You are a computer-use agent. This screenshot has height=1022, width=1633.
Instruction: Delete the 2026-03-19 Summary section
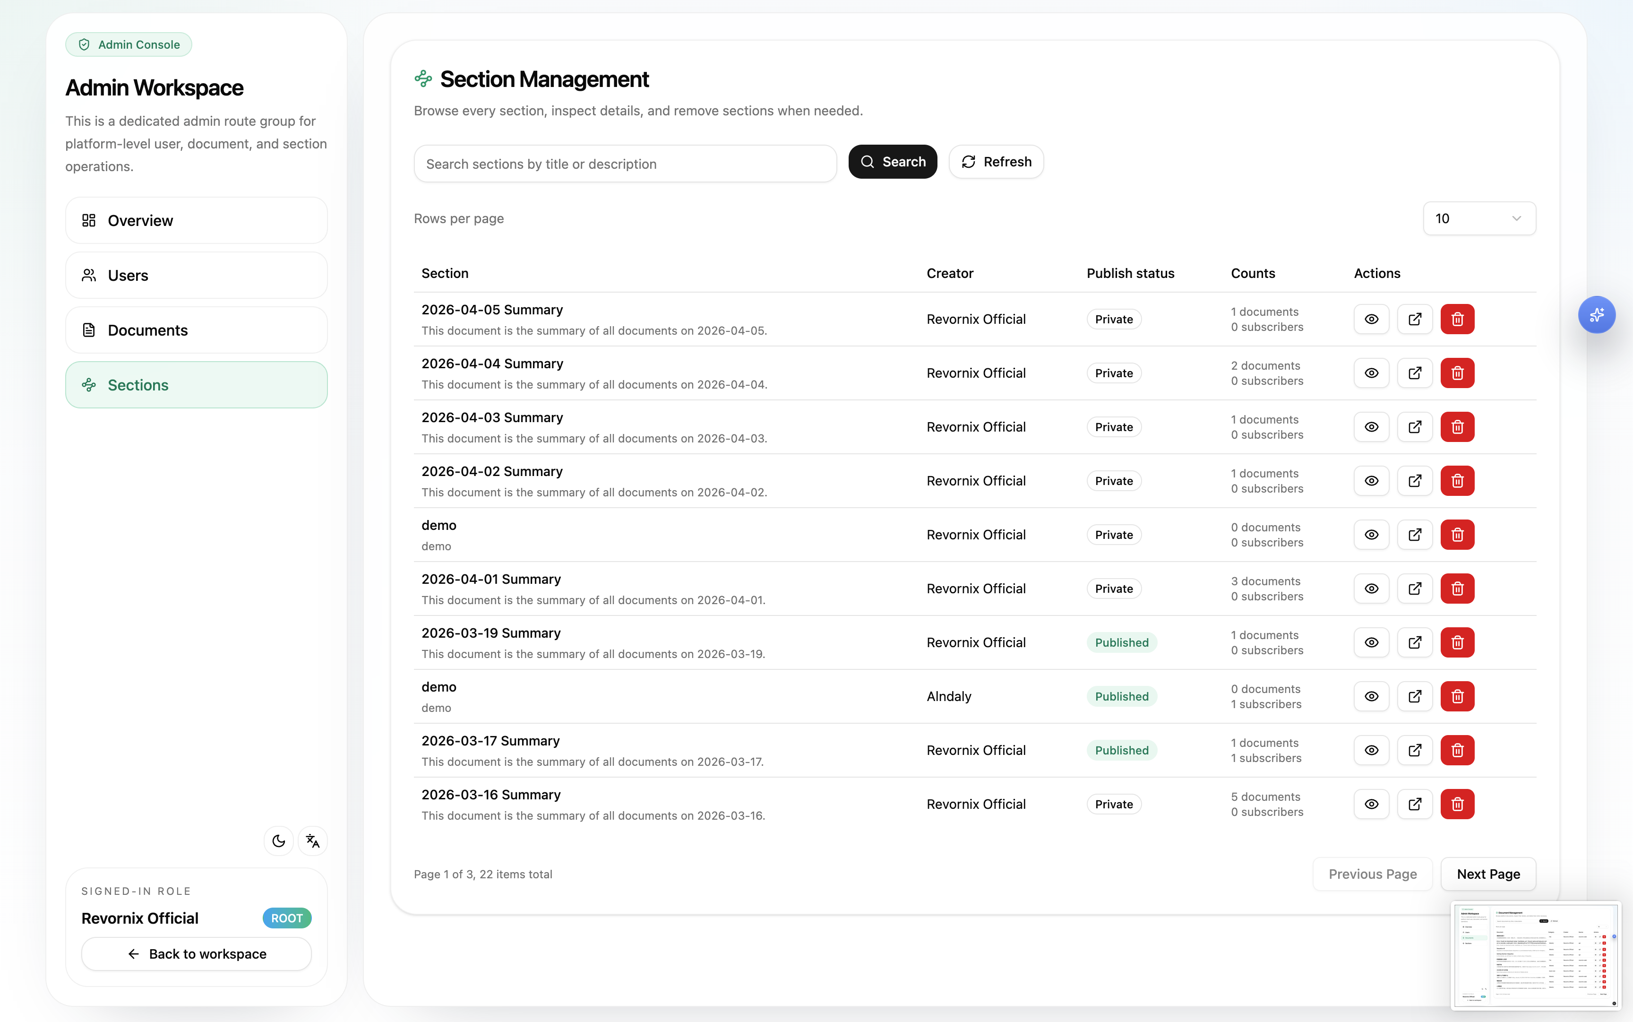point(1457,642)
